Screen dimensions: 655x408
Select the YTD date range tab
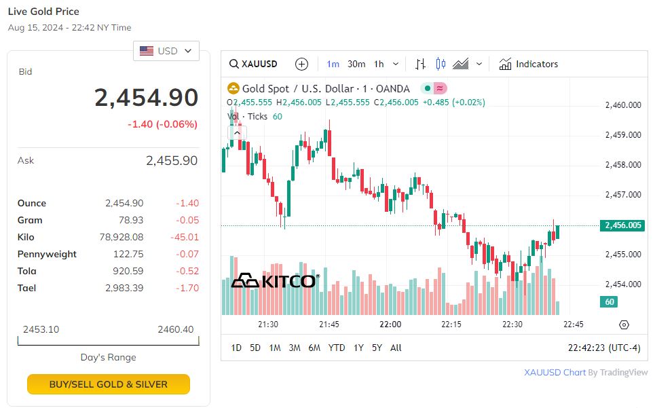pyautogui.click(x=337, y=348)
